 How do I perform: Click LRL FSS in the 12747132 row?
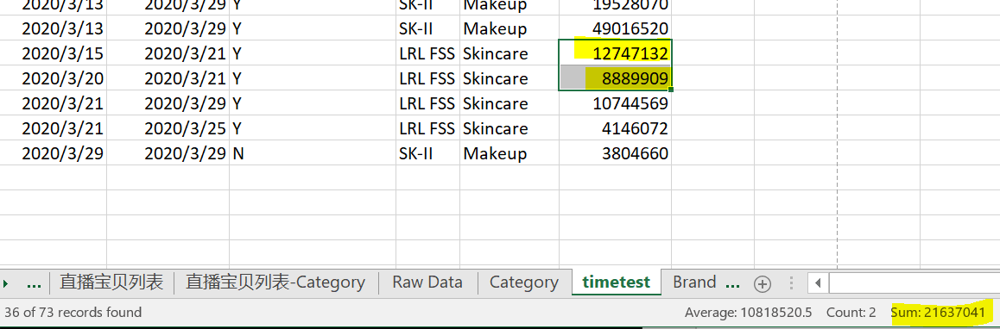coord(427,53)
